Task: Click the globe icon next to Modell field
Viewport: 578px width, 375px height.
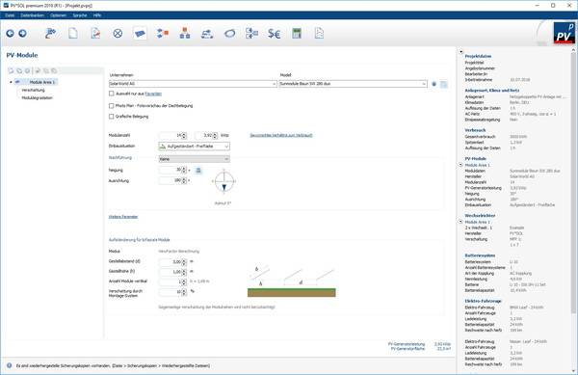Action: pos(433,84)
